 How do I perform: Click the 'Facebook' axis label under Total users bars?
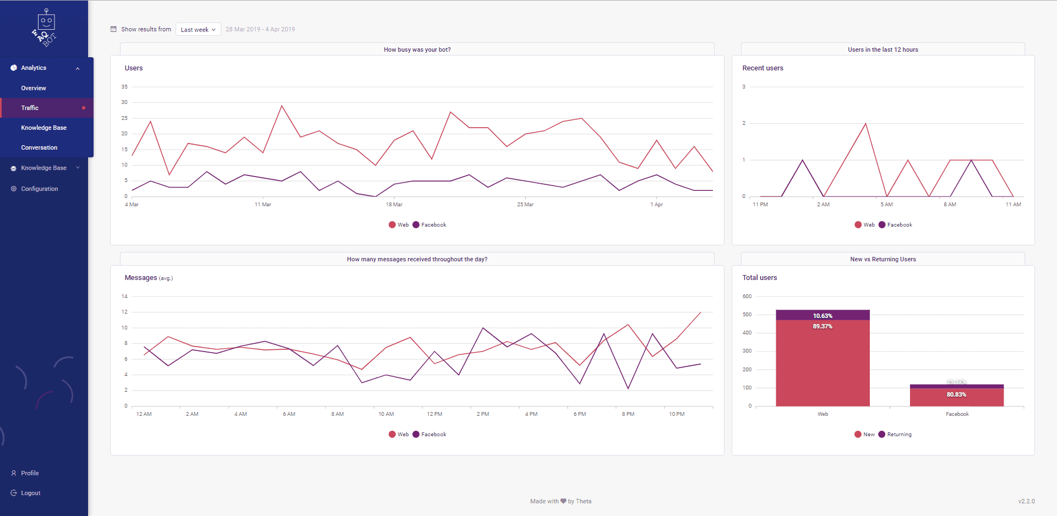coord(957,414)
